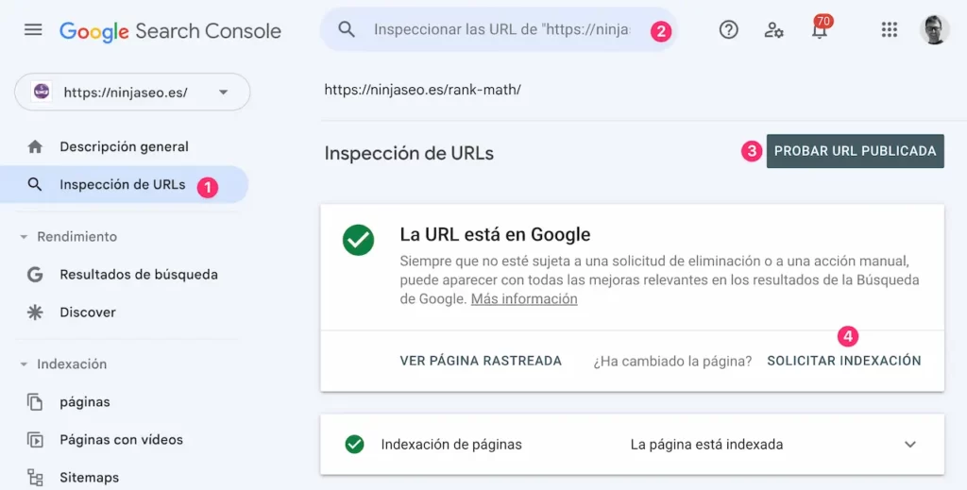
Task: Click the pages document icon
Action: pos(35,402)
